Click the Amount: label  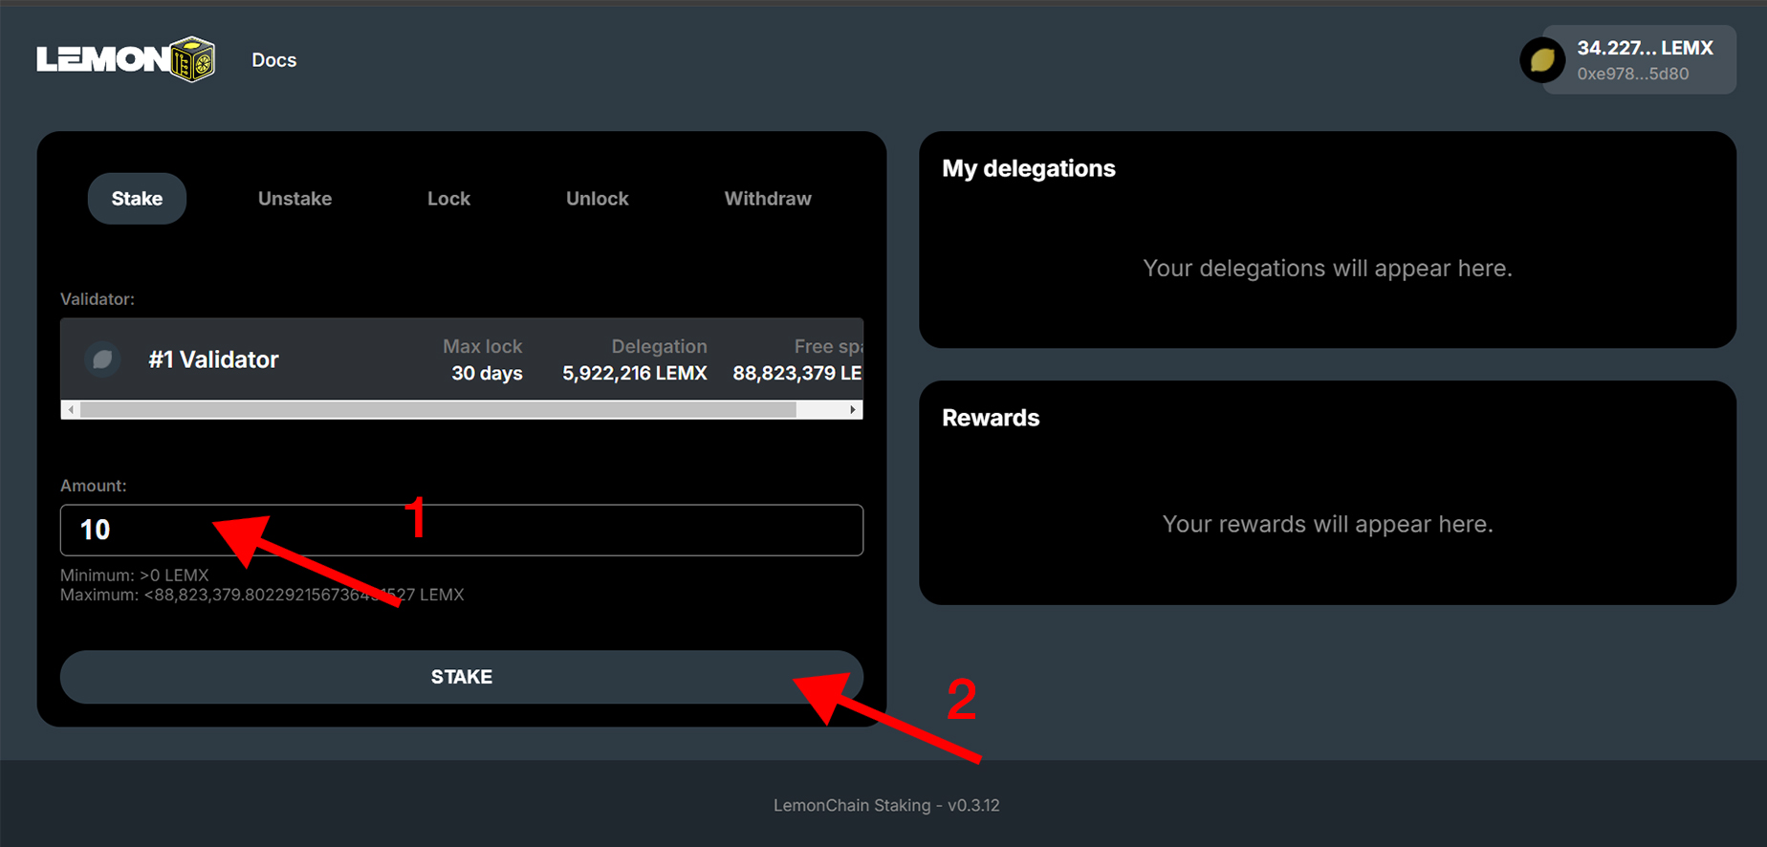[x=94, y=486]
